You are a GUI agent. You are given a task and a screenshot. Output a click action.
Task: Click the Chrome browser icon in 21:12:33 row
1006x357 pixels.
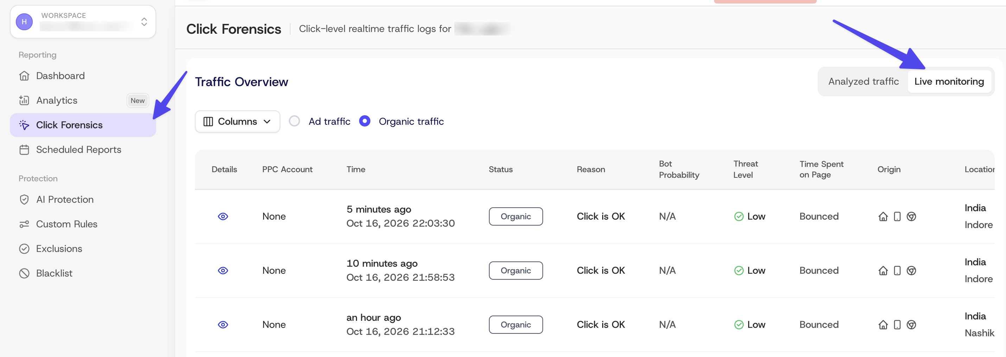point(911,325)
